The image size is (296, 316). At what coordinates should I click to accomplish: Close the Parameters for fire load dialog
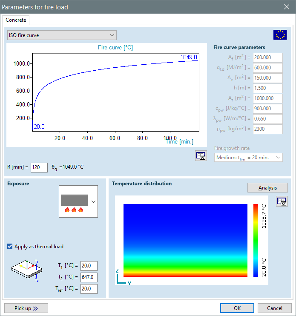point(287,7)
